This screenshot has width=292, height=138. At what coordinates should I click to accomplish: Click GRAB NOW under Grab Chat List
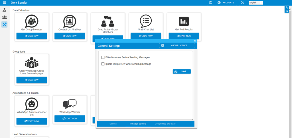pyautogui.click(x=146, y=36)
